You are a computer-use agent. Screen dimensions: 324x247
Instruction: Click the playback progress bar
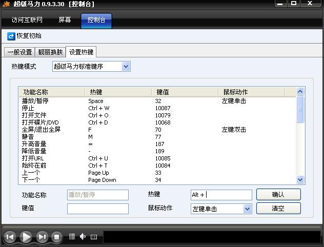[162, 227]
